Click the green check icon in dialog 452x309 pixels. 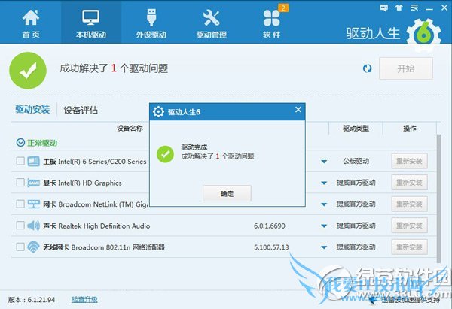pyautogui.click(x=165, y=154)
